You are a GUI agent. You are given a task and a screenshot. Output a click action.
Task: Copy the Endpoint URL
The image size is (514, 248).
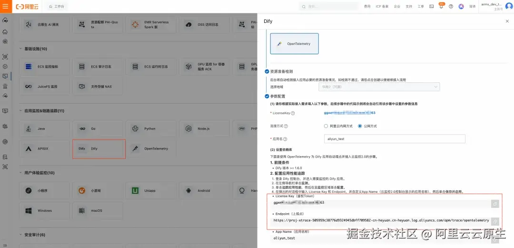click(494, 221)
